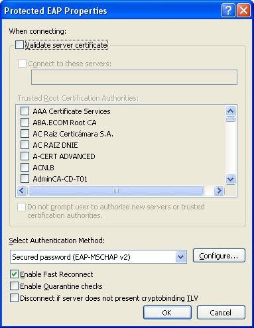Image resolution: width=254 pixels, height=328 pixels.
Task: Click authority list scroll up arrow
Action: point(231,111)
